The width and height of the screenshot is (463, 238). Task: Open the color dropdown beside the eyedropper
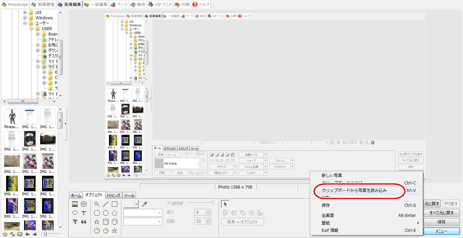point(136,204)
